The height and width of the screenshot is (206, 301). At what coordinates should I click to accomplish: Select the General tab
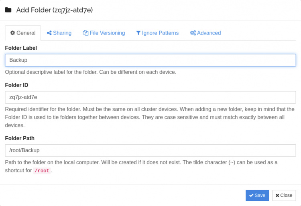click(x=23, y=33)
